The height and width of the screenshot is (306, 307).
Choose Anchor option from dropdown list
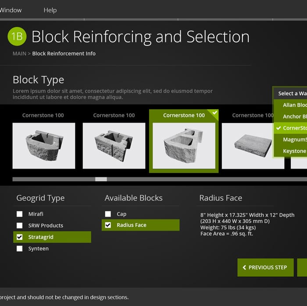[290, 116]
